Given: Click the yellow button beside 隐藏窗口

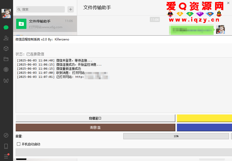Looking at the screenshot, I should (x=205, y=118).
